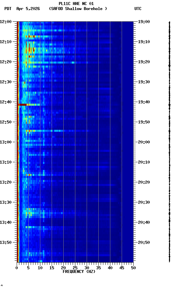184x289 pixels.
Task: Click the 35 Hz frequency tick label
Action: (x=98, y=268)
